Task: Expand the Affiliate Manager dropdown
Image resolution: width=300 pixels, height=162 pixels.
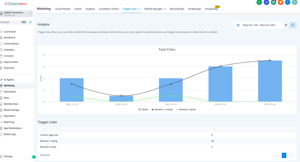Action: (165, 9)
